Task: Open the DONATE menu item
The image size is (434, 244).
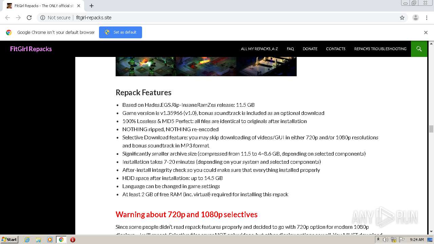Action: tap(310, 49)
